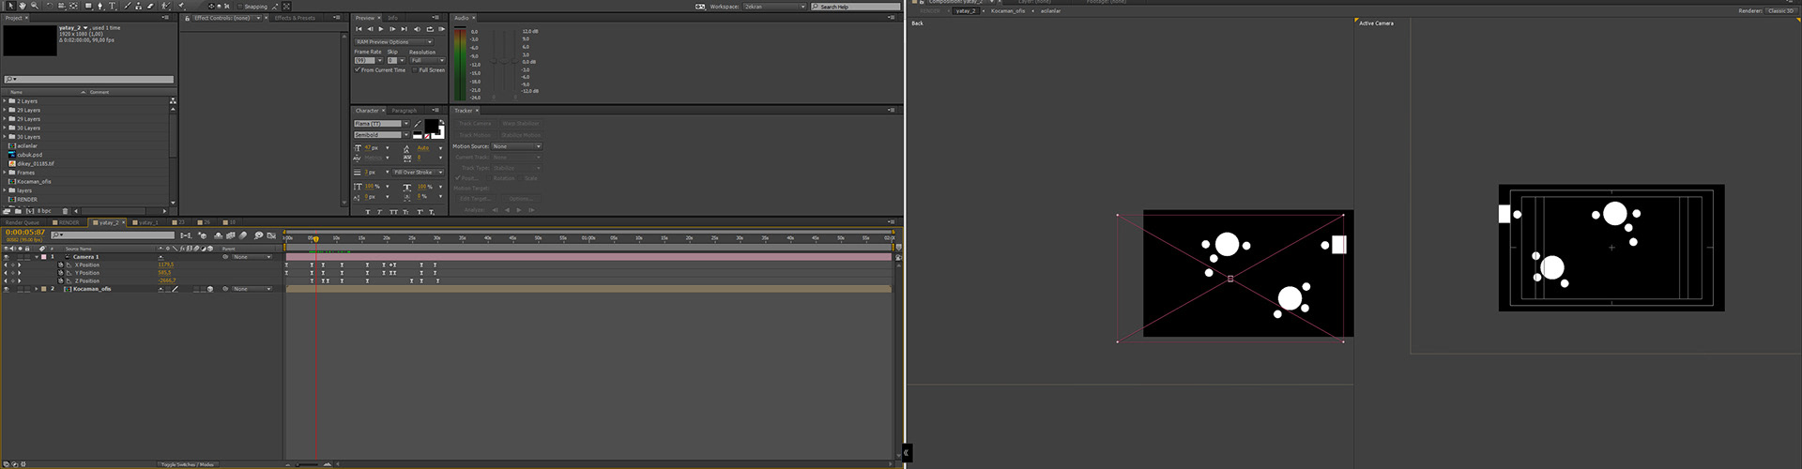Select the Pen tool
Image resolution: width=1802 pixels, height=469 pixels.
[x=99, y=6]
